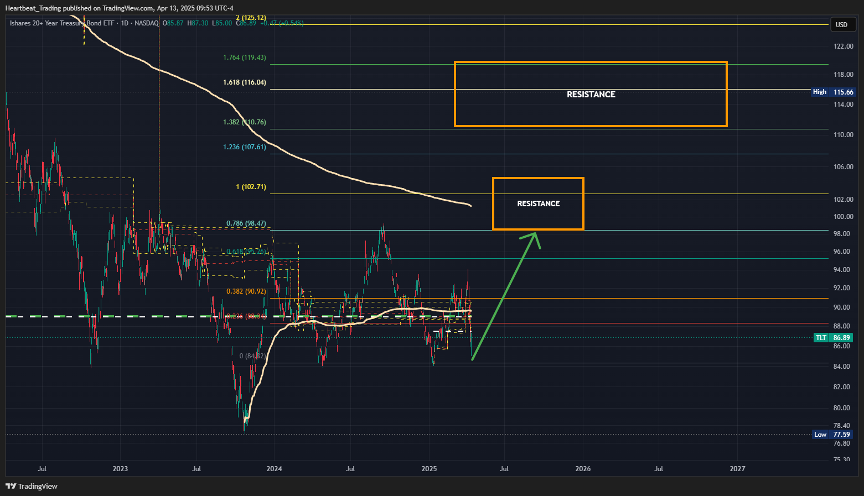Click the 102.00 price axis label
864x496 pixels.
click(x=844, y=200)
